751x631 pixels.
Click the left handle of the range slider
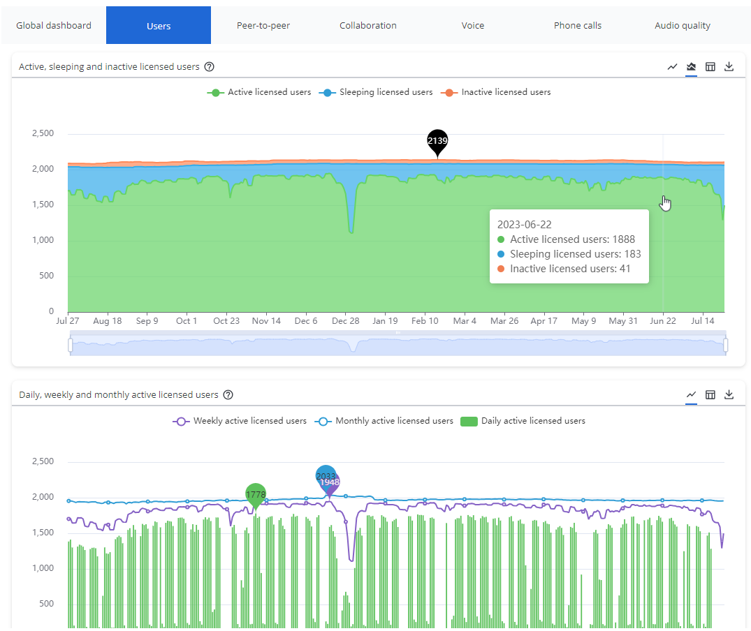click(x=71, y=345)
